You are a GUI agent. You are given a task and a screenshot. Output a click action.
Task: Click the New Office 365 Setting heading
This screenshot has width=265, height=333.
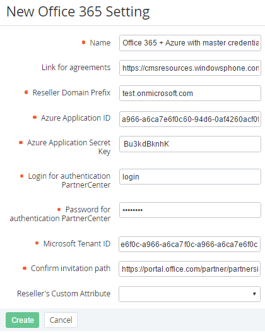tap(78, 12)
